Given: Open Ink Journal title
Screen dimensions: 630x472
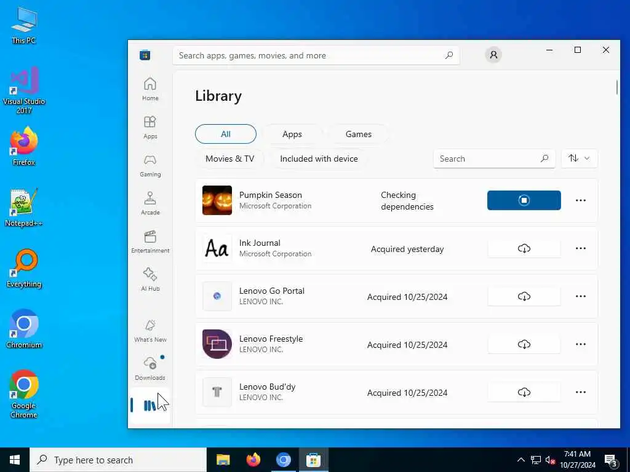Looking at the screenshot, I should [260, 243].
